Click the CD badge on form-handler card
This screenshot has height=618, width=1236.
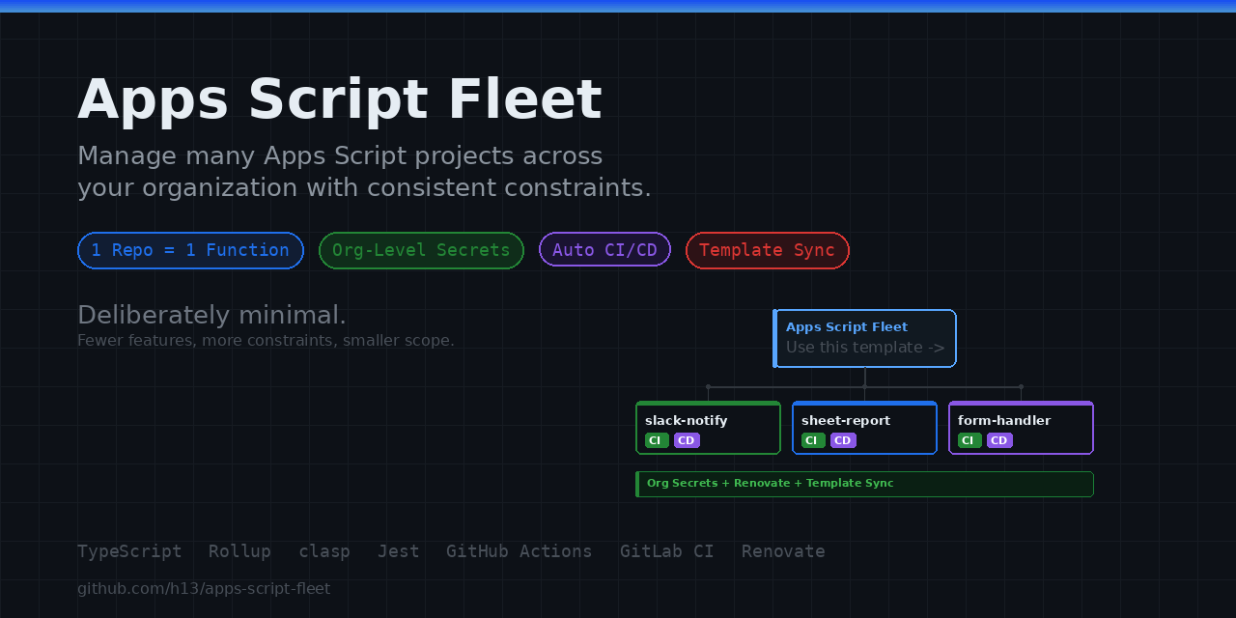[999, 439]
